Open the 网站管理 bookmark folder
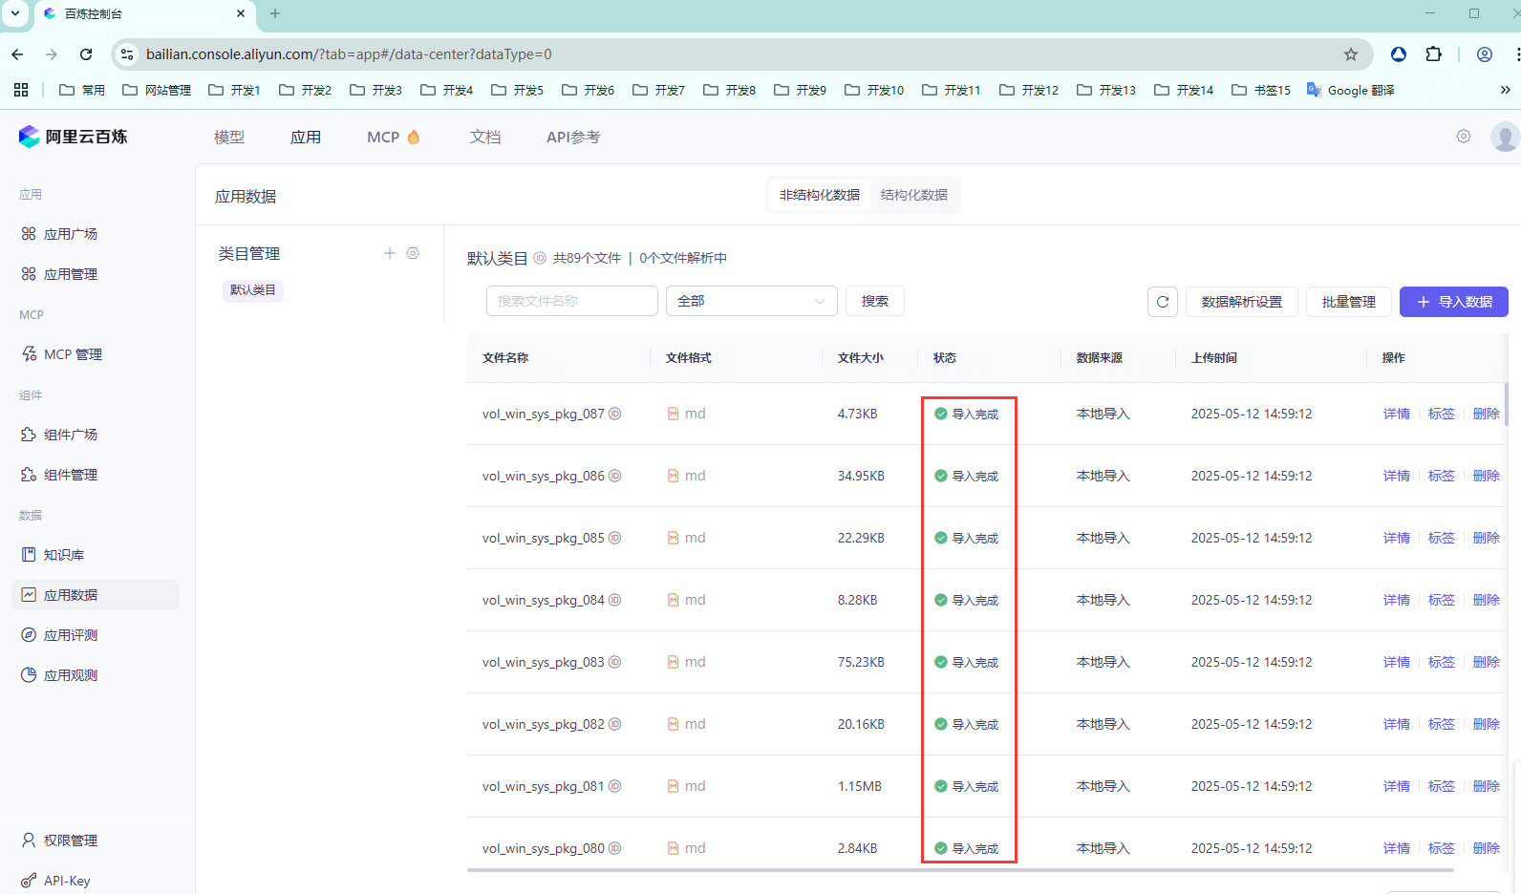1521x894 pixels. pos(157,90)
